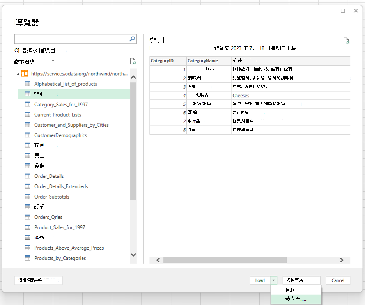The height and width of the screenshot is (305, 365).
Task: Click table icon beside Alphabetical_list_of_products
Action: (28, 84)
